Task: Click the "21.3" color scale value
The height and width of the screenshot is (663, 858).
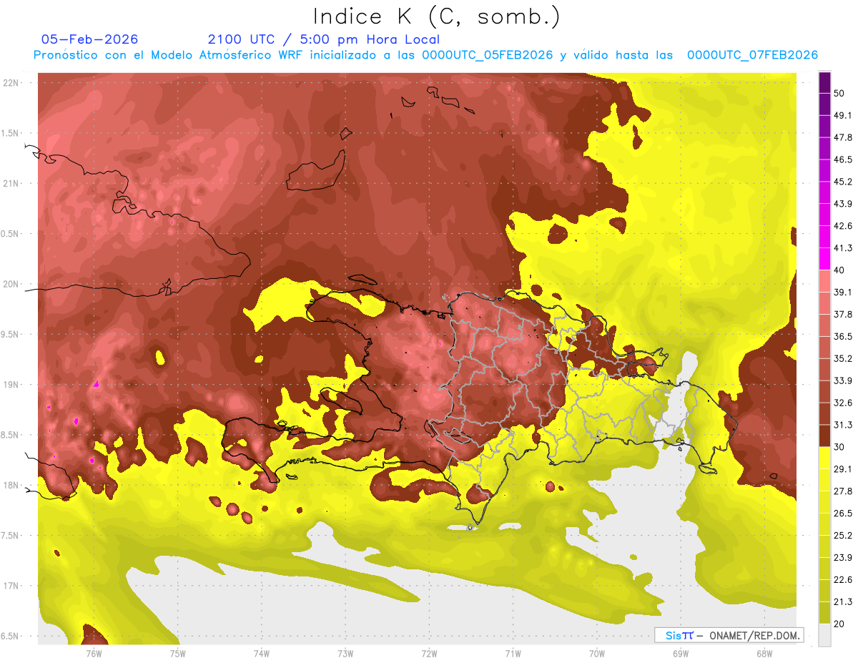Action: tap(842, 601)
